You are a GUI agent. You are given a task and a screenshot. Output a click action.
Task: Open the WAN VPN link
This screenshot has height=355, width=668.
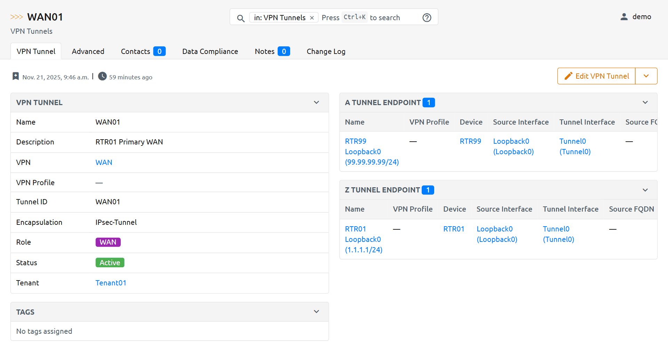click(x=104, y=163)
